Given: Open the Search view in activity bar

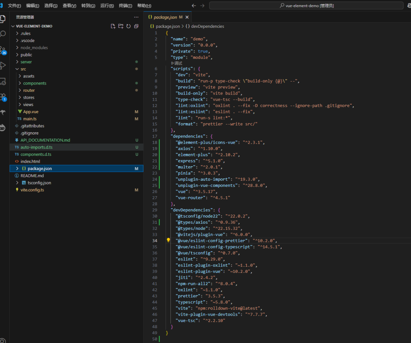Looking at the screenshot, I should pos(3,34).
